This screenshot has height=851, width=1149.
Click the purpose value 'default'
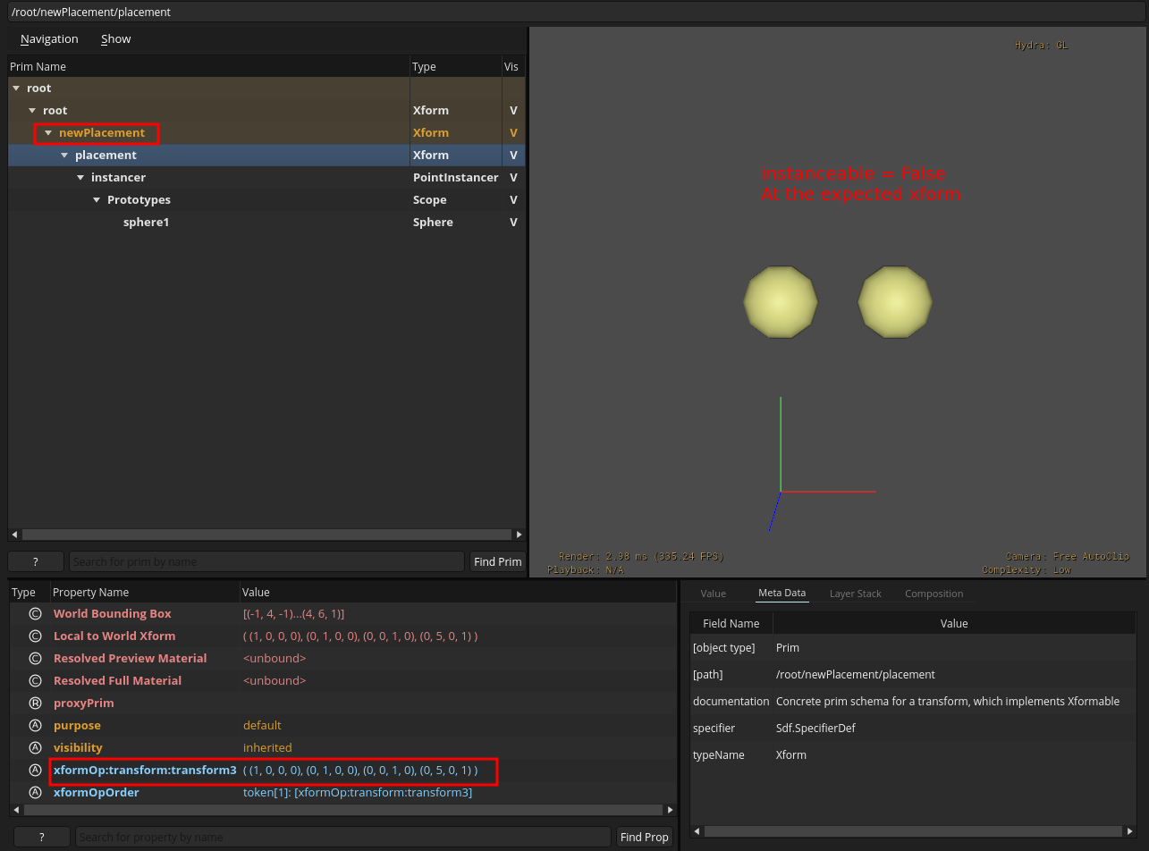coord(262,726)
